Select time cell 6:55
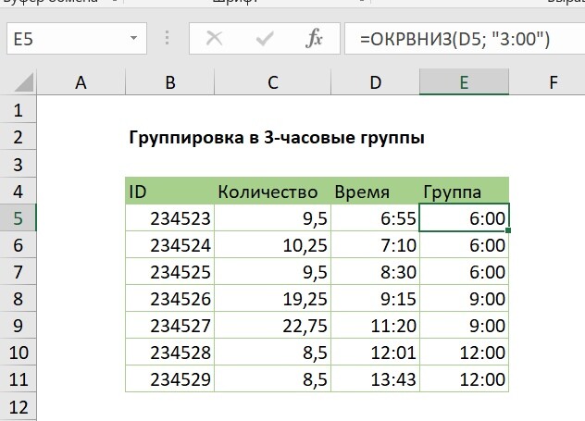Screen dimensions: 585x421 click(375, 217)
